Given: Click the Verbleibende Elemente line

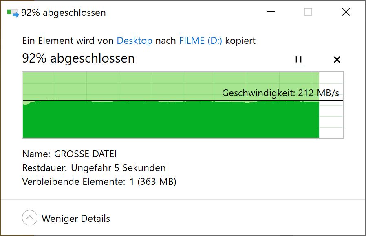Looking at the screenshot, I should click(x=99, y=182).
